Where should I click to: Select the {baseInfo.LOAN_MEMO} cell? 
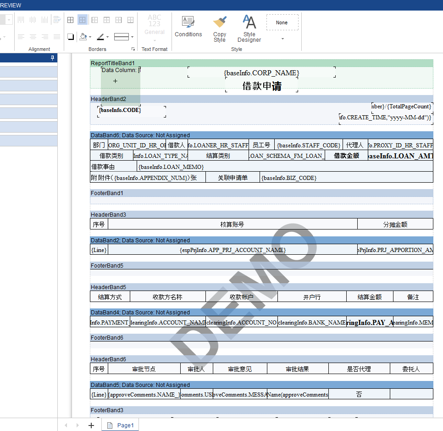[285, 167]
